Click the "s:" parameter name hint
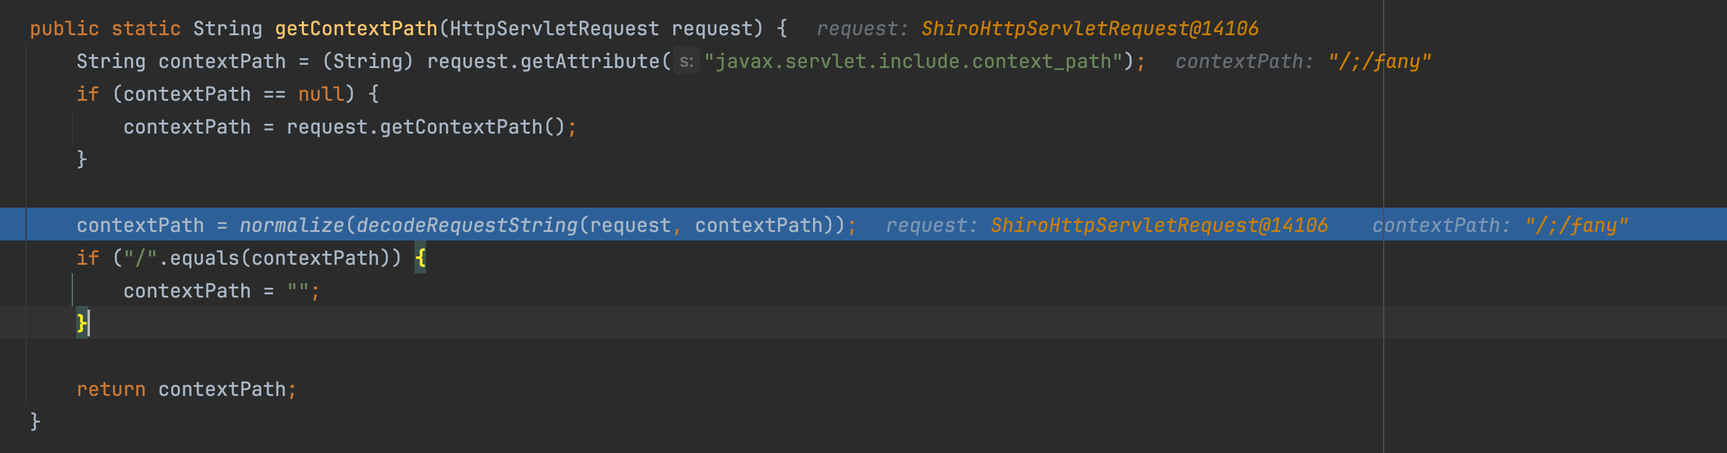The image size is (1727, 453). pyautogui.click(x=686, y=62)
